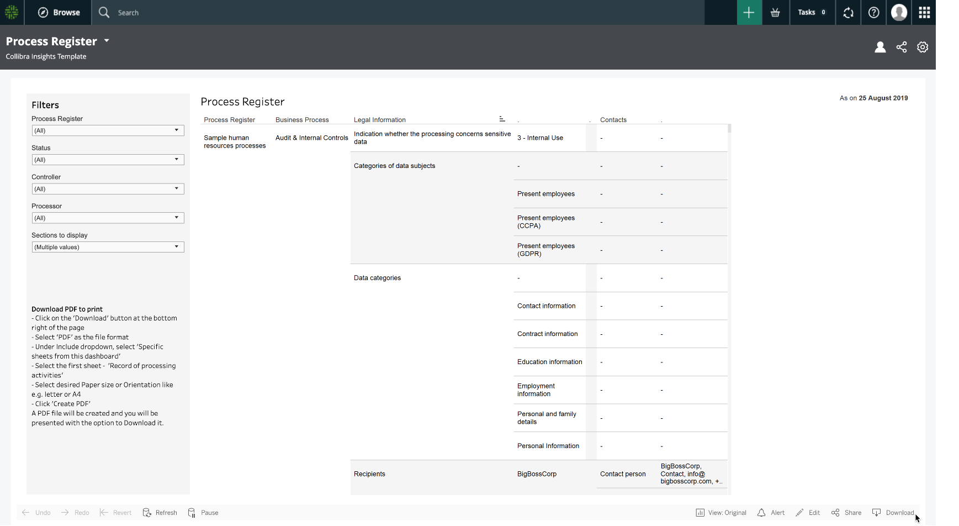959x526 pixels.
Task: Open the settings gear in page header
Action: click(x=923, y=47)
